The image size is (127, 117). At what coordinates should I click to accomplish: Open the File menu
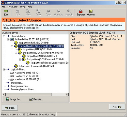click(x=4, y=7)
